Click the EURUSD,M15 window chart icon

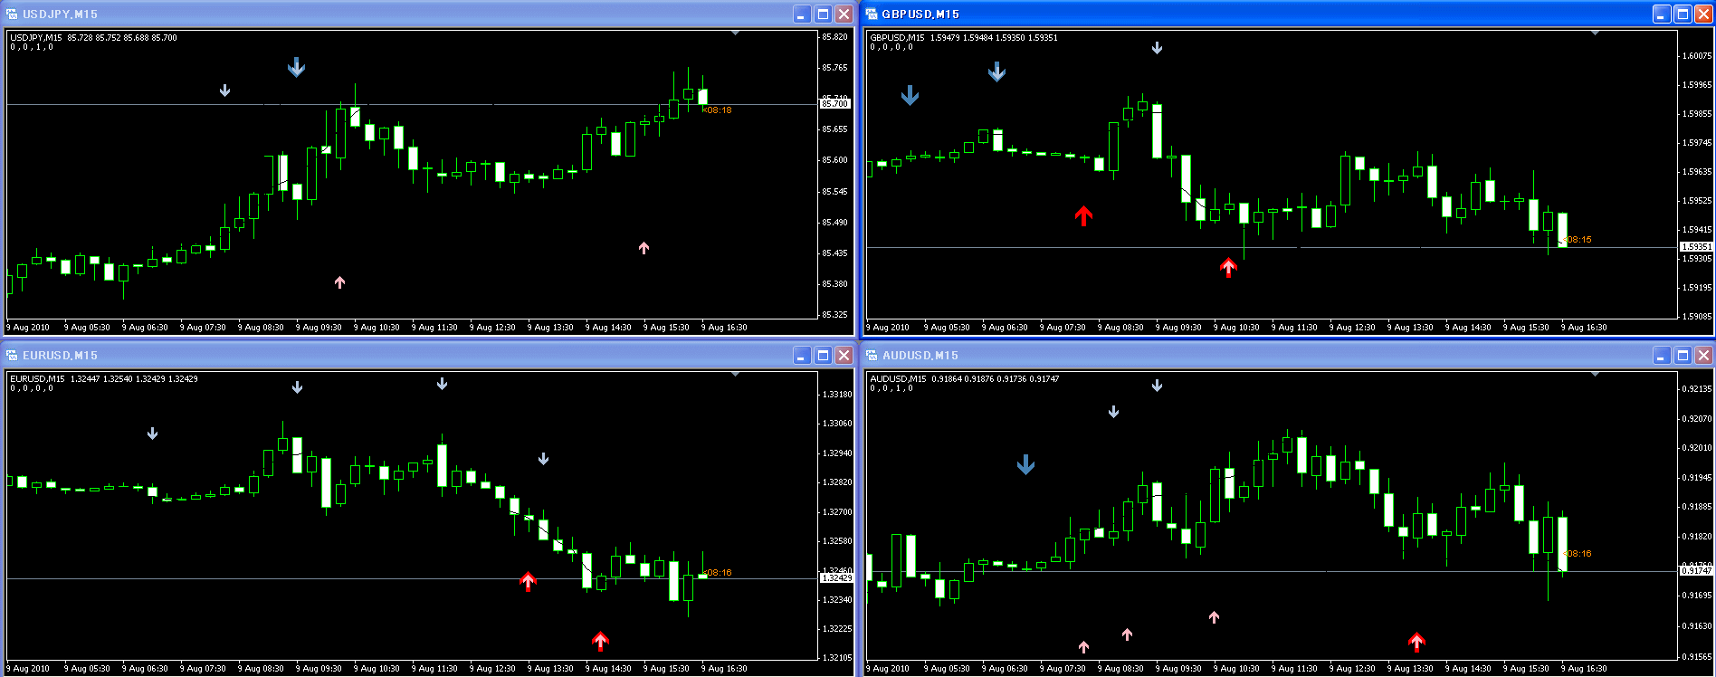pos(12,355)
